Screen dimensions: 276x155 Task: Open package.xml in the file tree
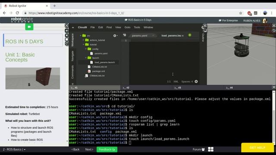click(98, 71)
